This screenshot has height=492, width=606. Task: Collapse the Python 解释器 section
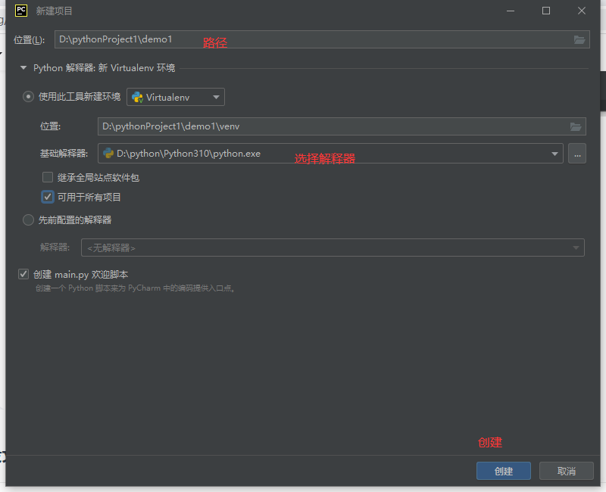pyautogui.click(x=23, y=68)
